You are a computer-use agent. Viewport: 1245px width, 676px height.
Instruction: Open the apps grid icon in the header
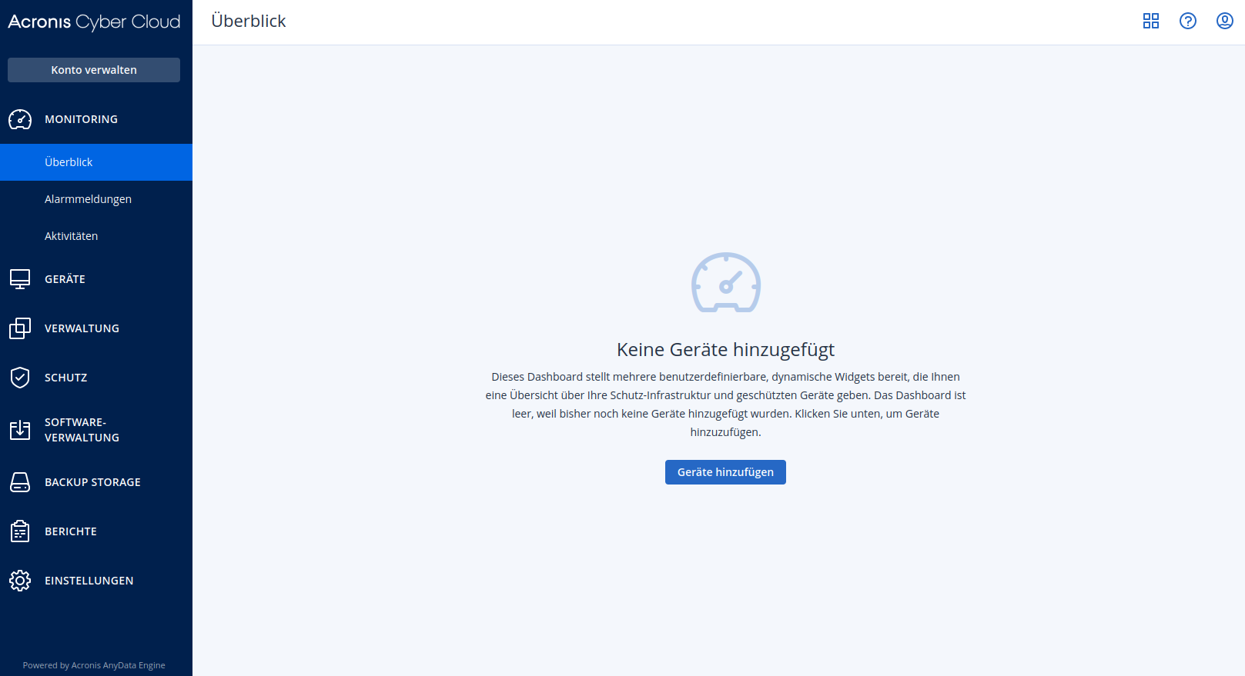(x=1151, y=21)
